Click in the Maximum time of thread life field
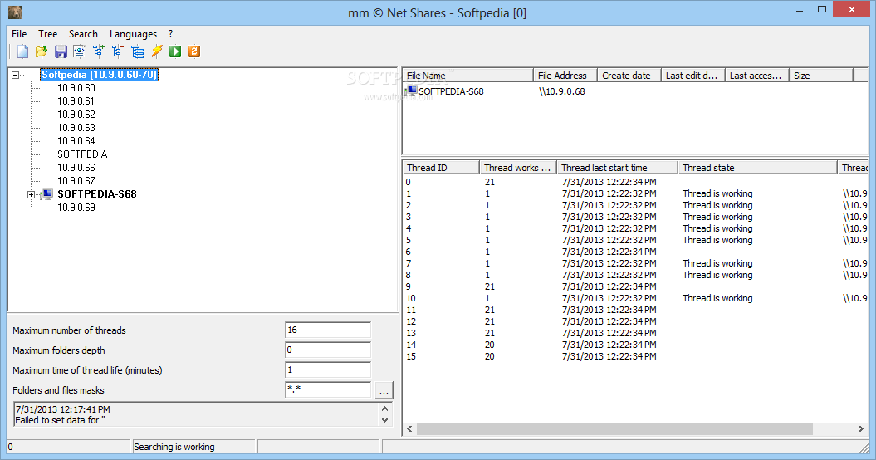 click(x=328, y=369)
